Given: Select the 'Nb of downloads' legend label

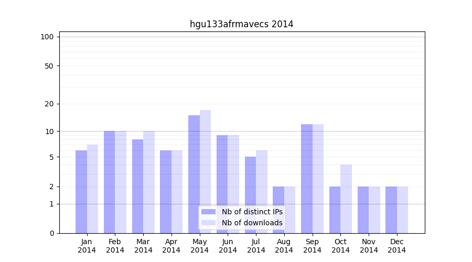Looking at the screenshot, I should coord(252,223).
